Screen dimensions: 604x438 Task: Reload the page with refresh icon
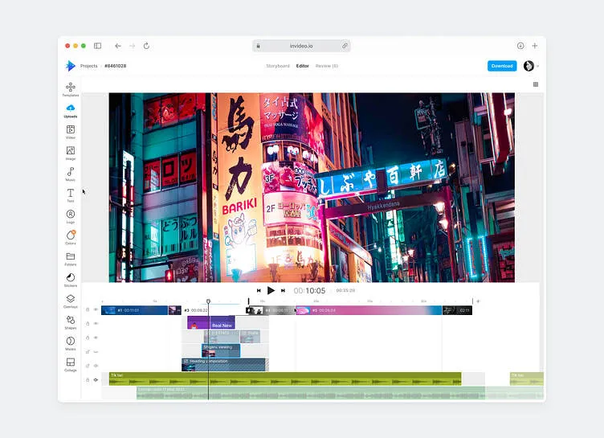[x=146, y=46]
